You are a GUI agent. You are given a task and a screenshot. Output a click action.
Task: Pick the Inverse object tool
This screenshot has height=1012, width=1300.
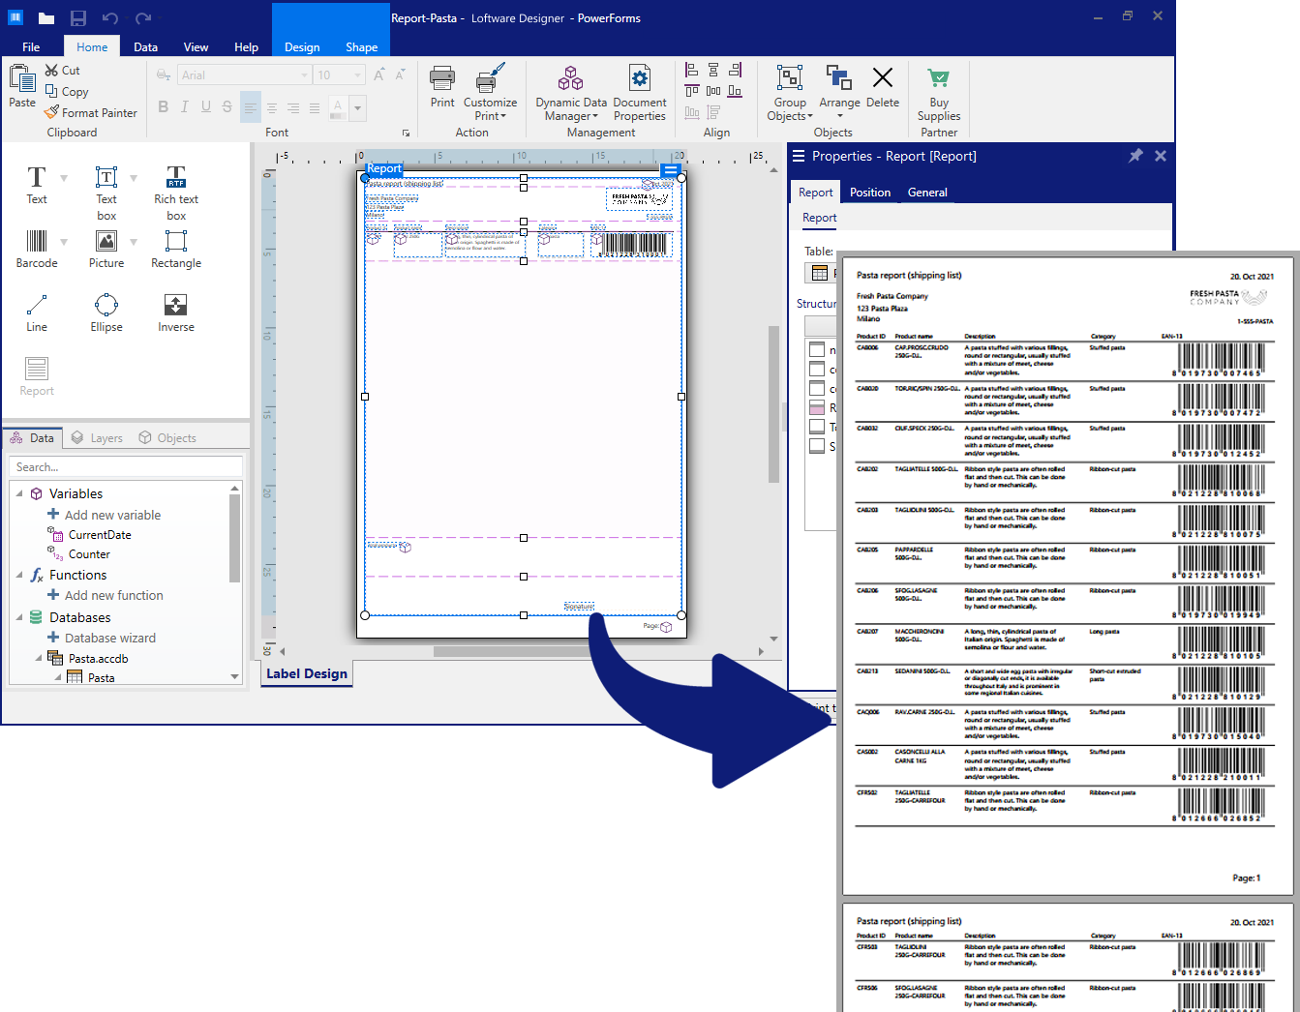(175, 312)
